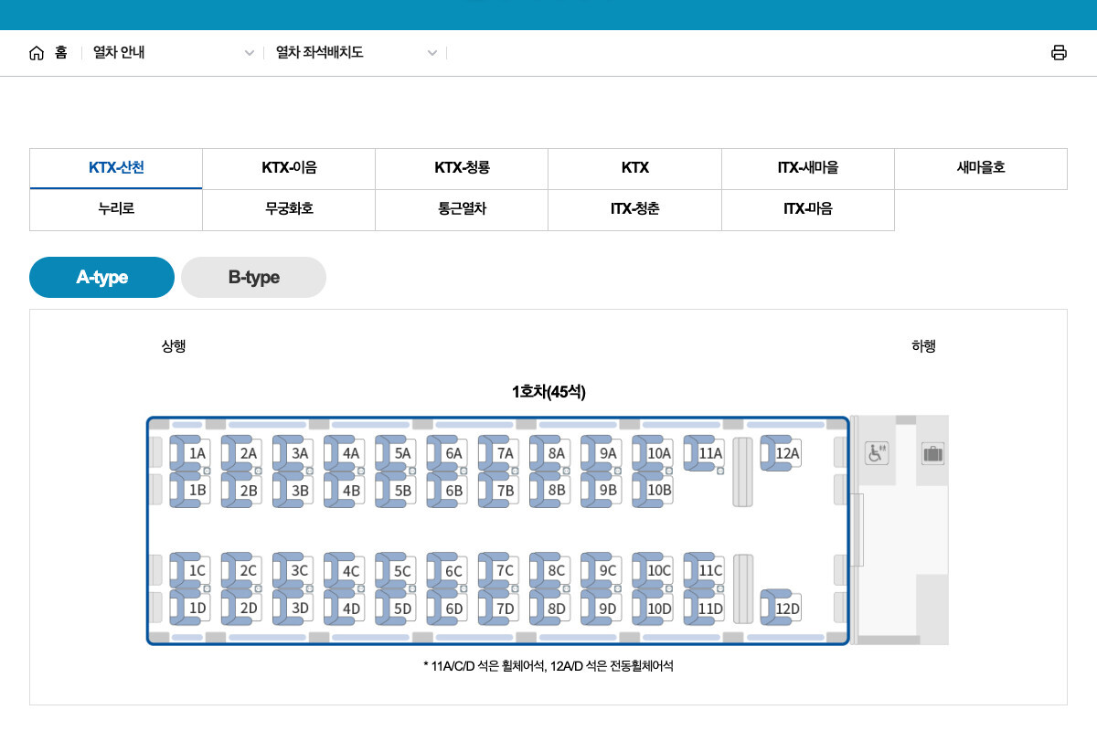This screenshot has width=1097, height=731.
Task: Select electric wheelchair seat 12D
Action: coord(781,607)
